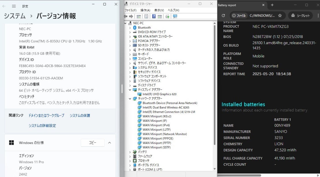The image size is (320, 177).
Task: Click the NEC PC-VKM17XZG3 product name
Action: tap(270, 26)
